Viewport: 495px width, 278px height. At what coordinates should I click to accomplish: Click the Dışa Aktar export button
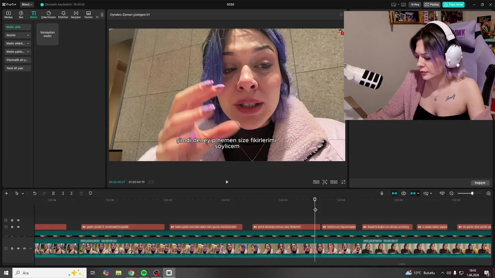(454, 5)
